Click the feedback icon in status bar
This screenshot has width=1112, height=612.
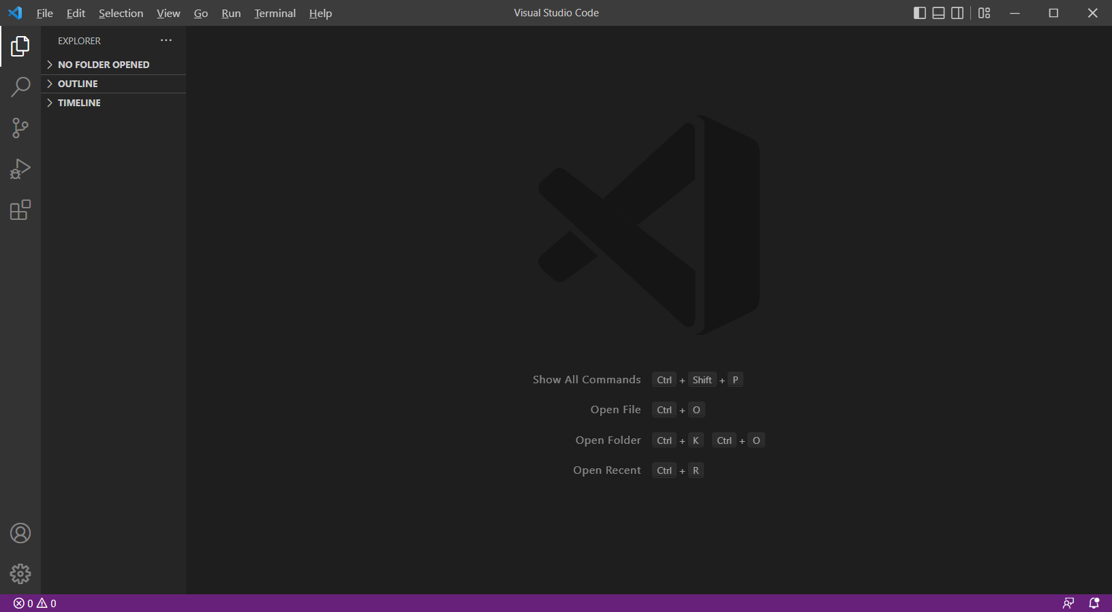[x=1068, y=603]
